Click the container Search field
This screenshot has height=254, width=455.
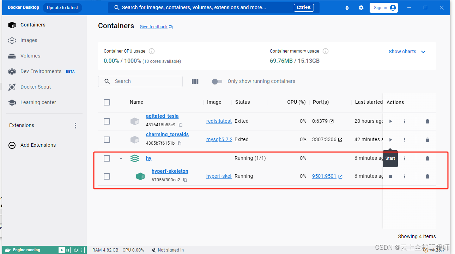[x=140, y=81]
